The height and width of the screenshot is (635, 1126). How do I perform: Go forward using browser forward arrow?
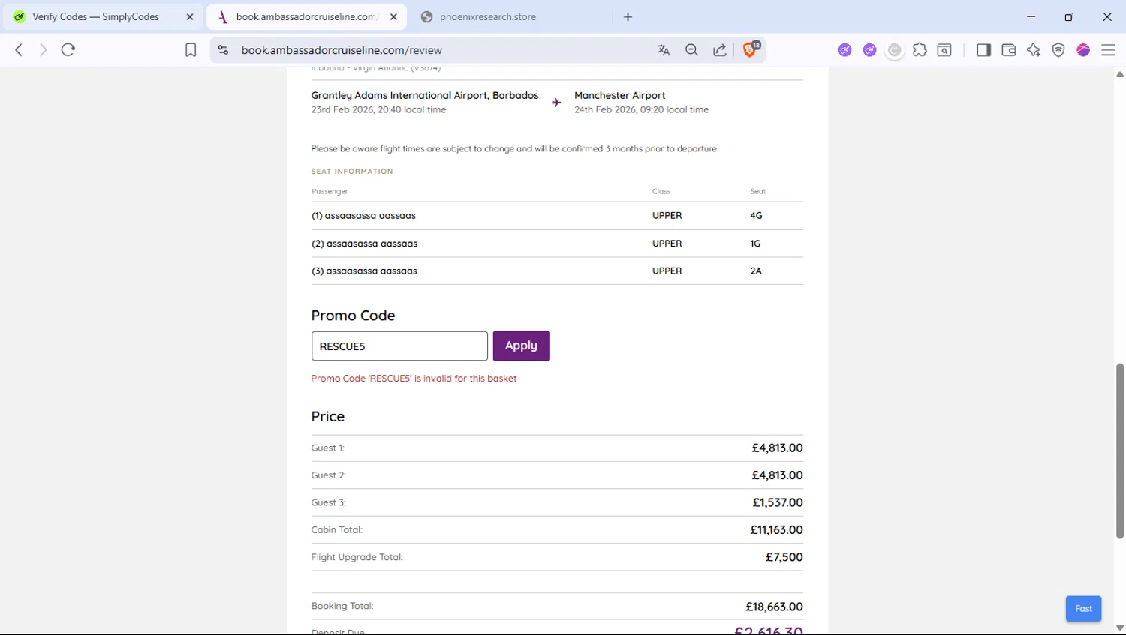(43, 50)
